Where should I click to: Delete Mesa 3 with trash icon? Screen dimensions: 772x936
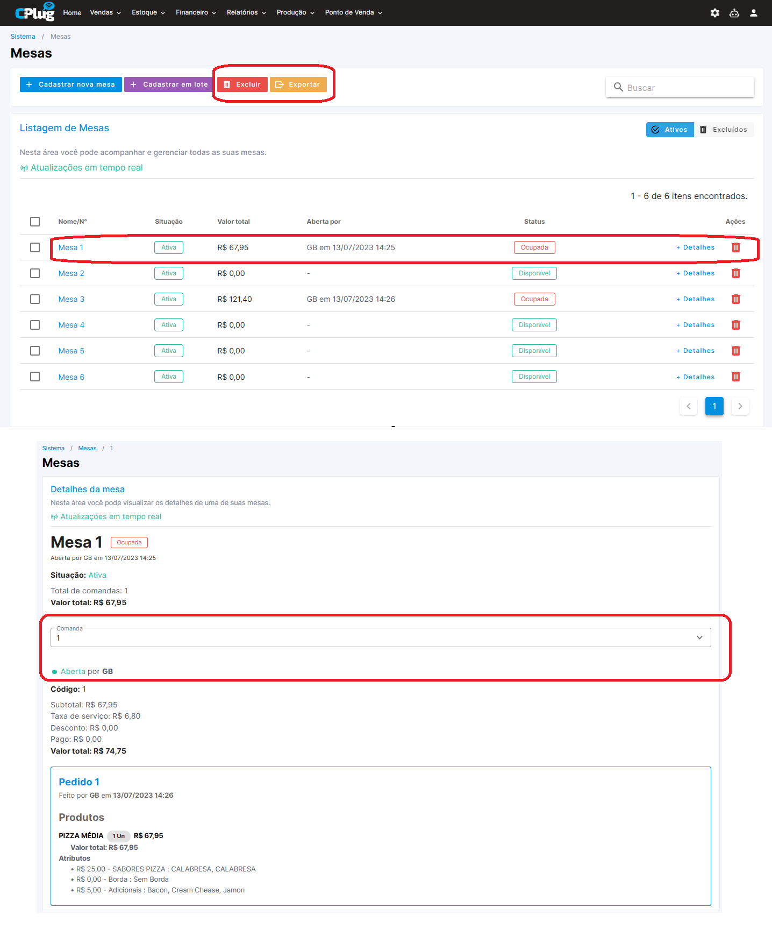click(735, 299)
